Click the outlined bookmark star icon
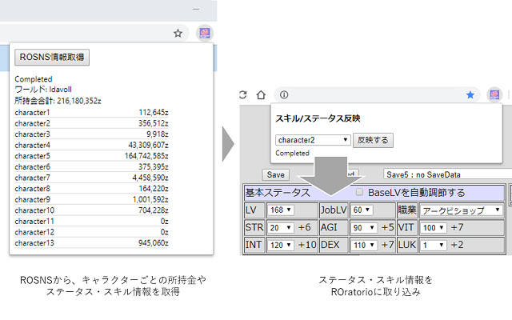Screen dimensions: 512x320 tap(178, 34)
